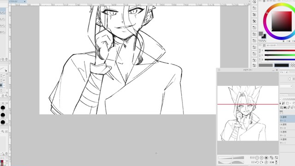
Task: Open the quick access magnifier icon
Action: [254, 2]
